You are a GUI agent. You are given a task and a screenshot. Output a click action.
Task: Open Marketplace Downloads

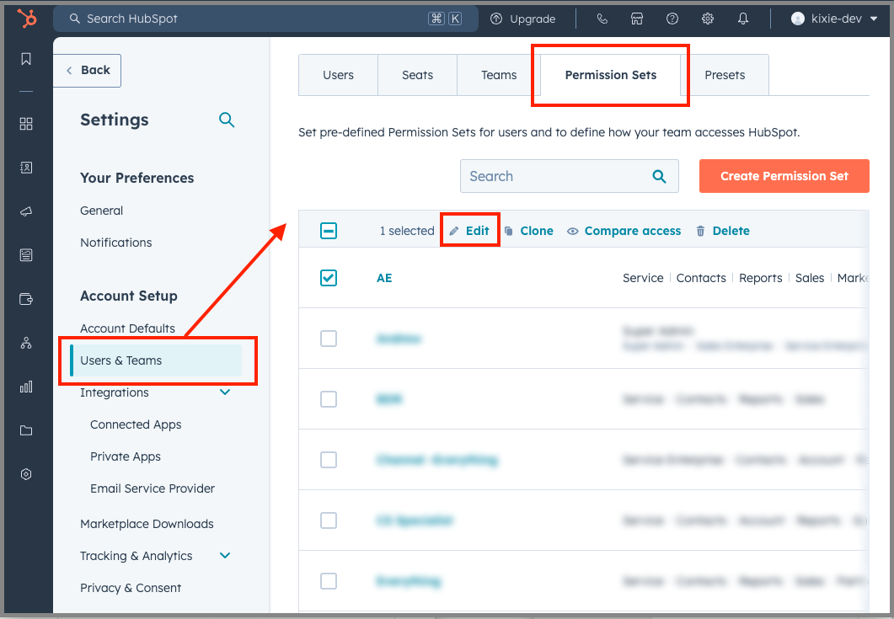pos(147,524)
